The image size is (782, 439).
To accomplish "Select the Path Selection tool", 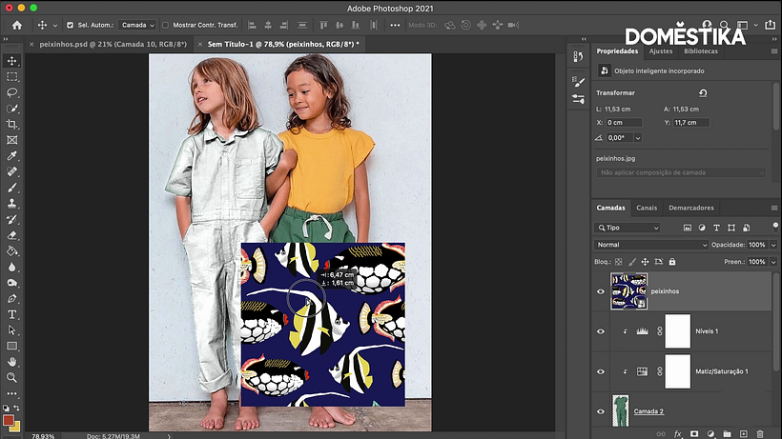I will [12, 330].
